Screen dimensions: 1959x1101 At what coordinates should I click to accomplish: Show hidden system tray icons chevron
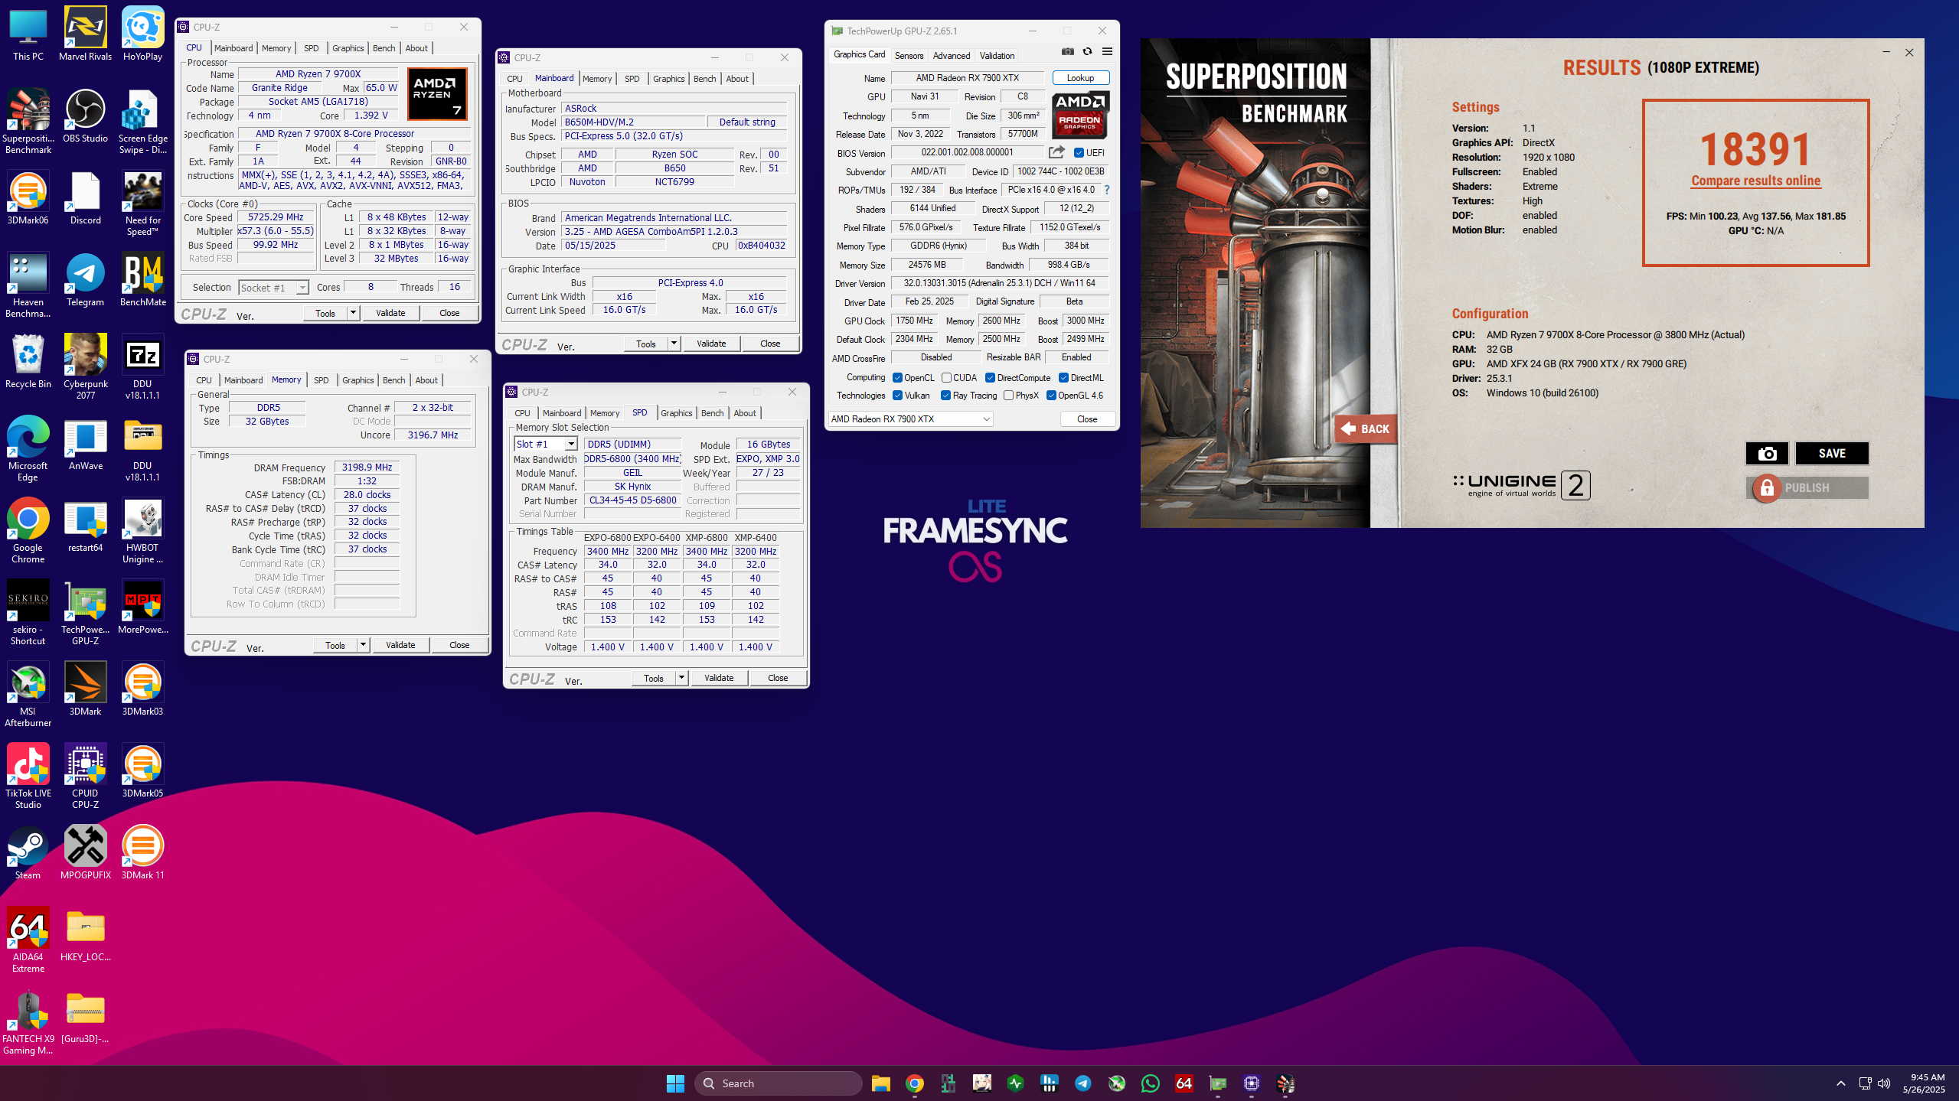(1840, 1083)
